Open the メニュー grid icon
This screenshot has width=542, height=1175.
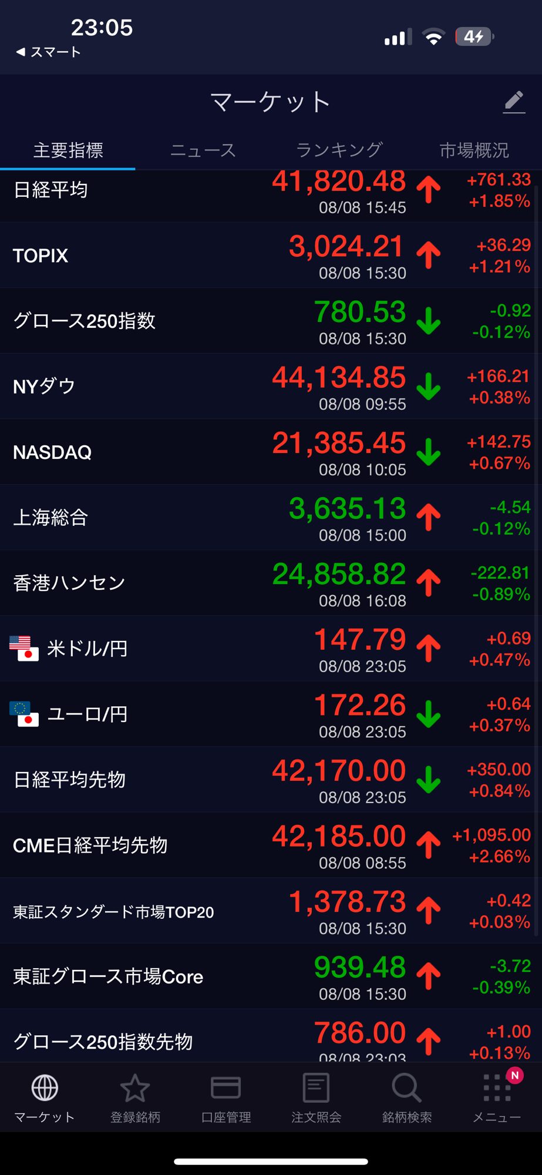coord(497,1088)
